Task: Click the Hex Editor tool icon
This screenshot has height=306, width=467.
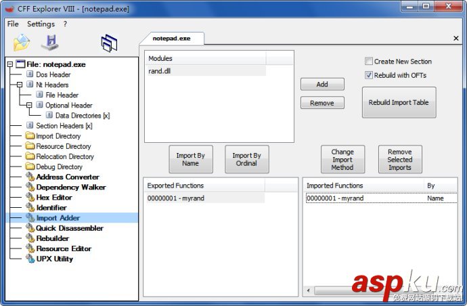Action: 30,197
